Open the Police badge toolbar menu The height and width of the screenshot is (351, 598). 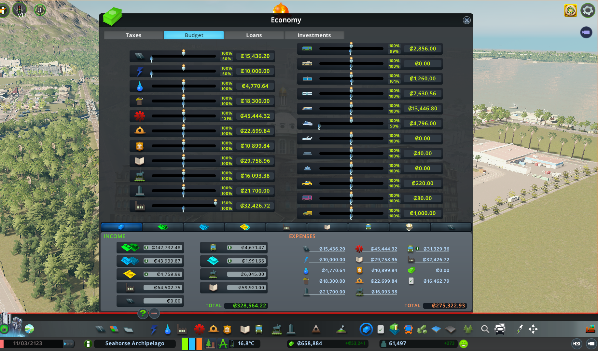click(x=227, y=330)
